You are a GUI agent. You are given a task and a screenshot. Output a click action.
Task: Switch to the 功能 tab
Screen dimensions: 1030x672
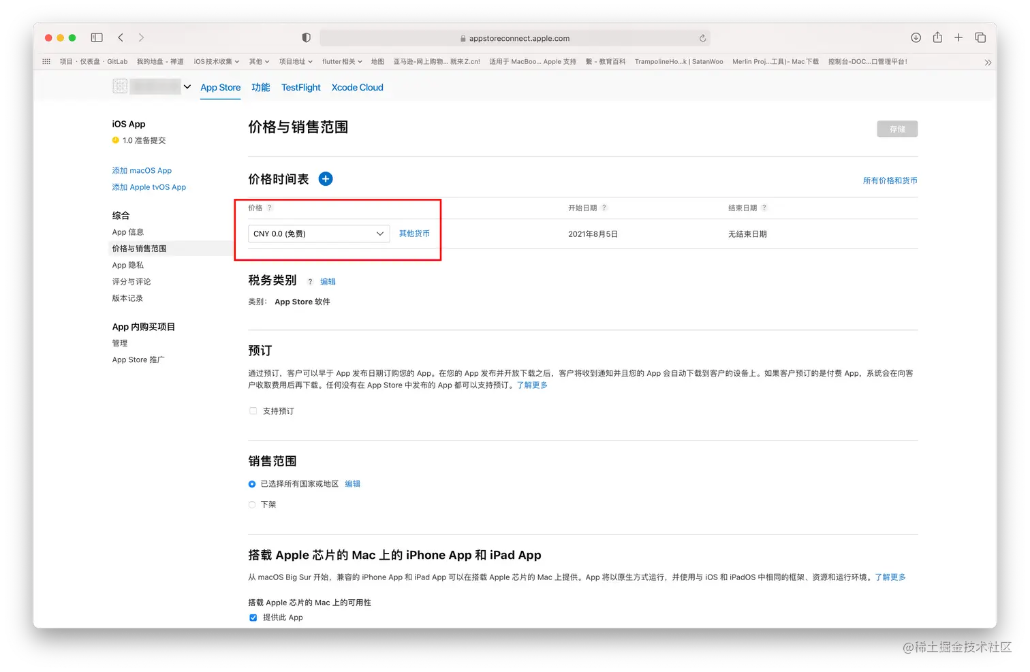click(261, 87)
